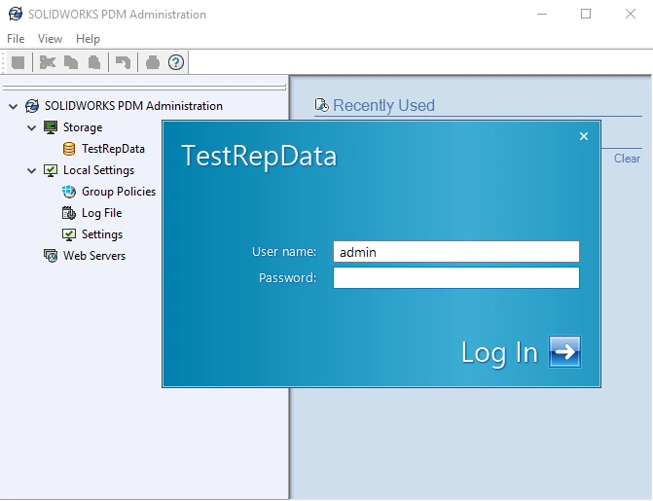Select the Web Servers icon
The height and width of the screenshot is (501, 653).
pos(51,256)
